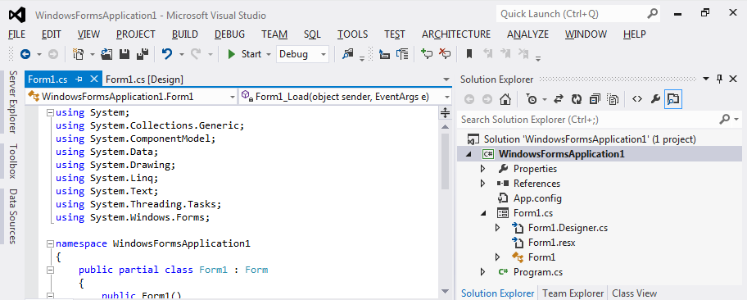
Task: Click the Comment selected lines icon
Action: pyautogui.click(x=427, y=54)
